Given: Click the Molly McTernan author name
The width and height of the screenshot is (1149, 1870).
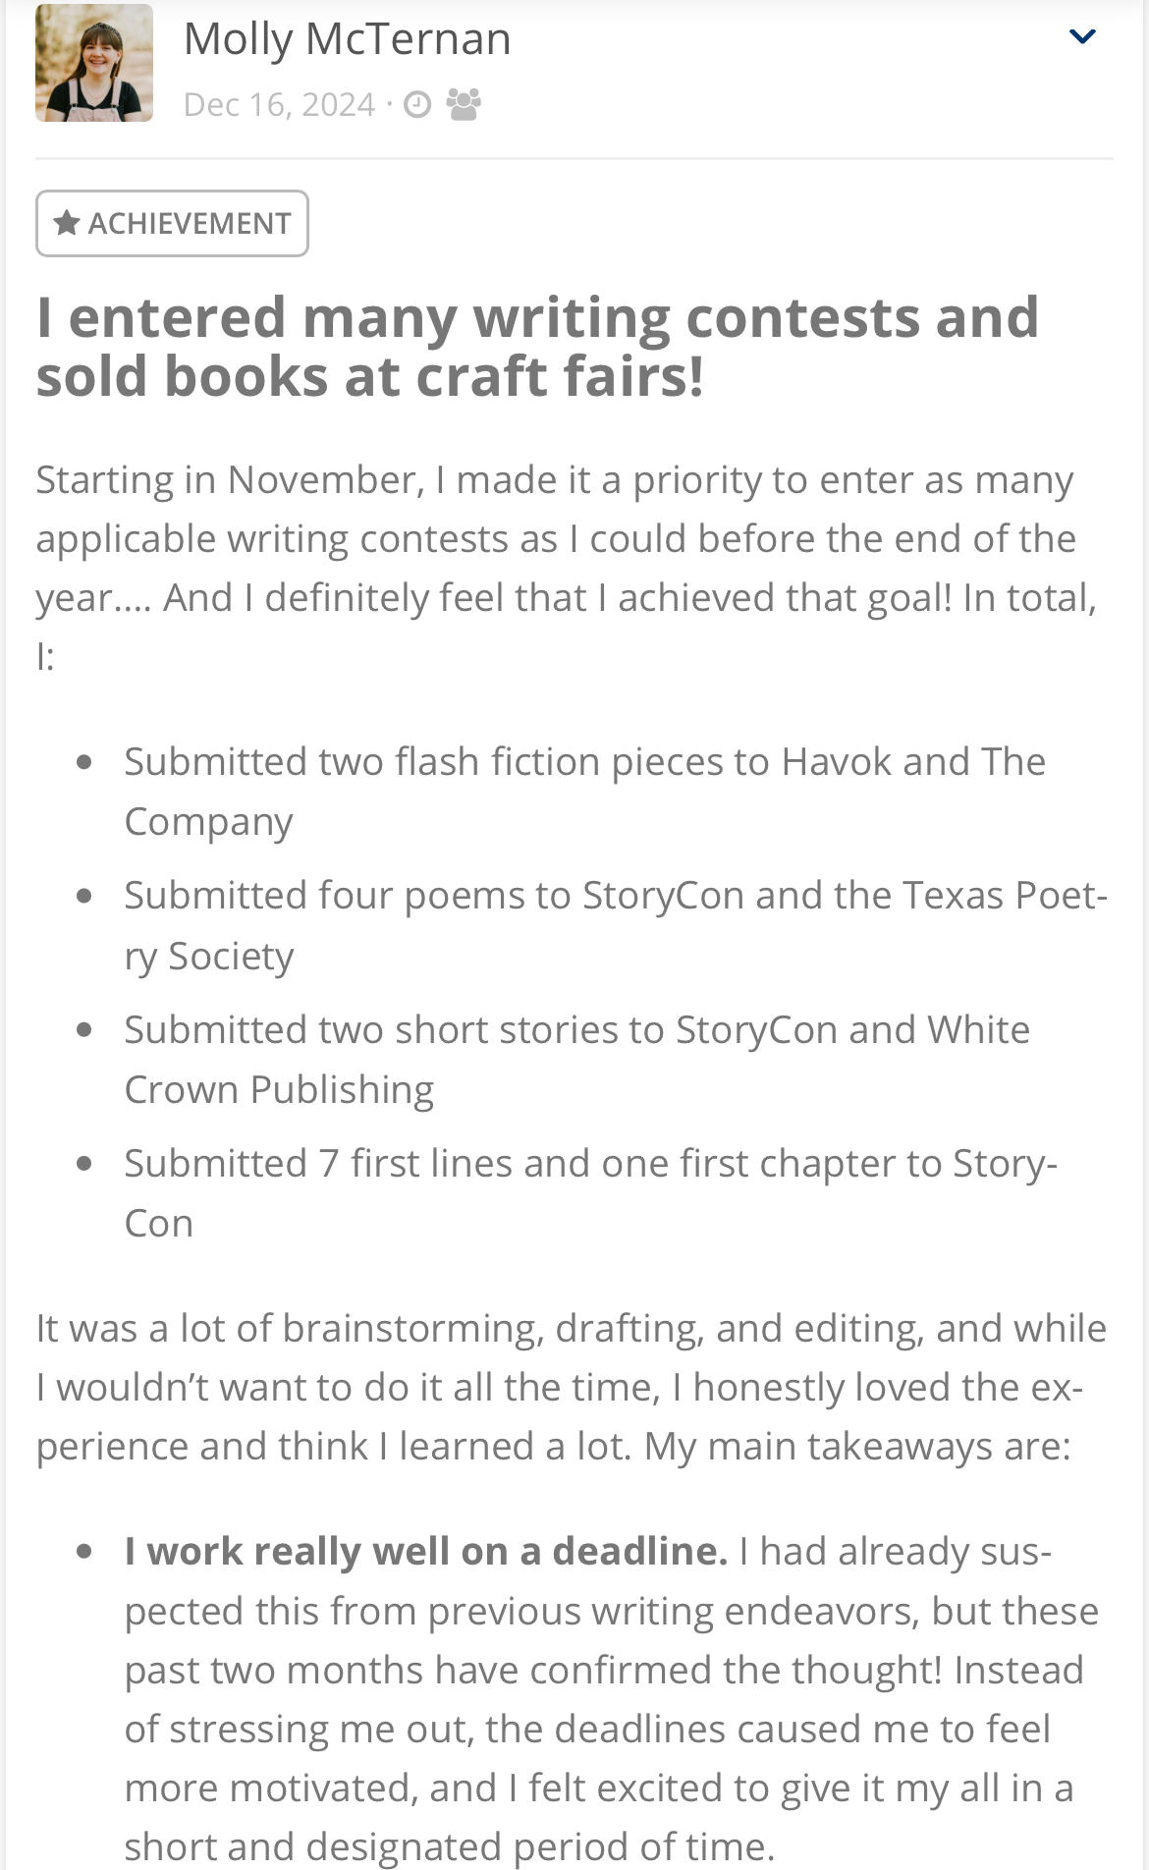Looking at the screenshot, I should pyautogui.click(x=347, y=40).
